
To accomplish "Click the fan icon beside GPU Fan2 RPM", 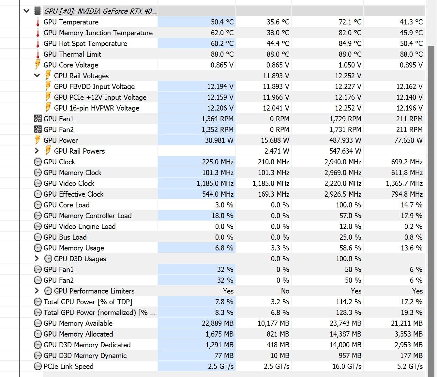I will (38, 129).
